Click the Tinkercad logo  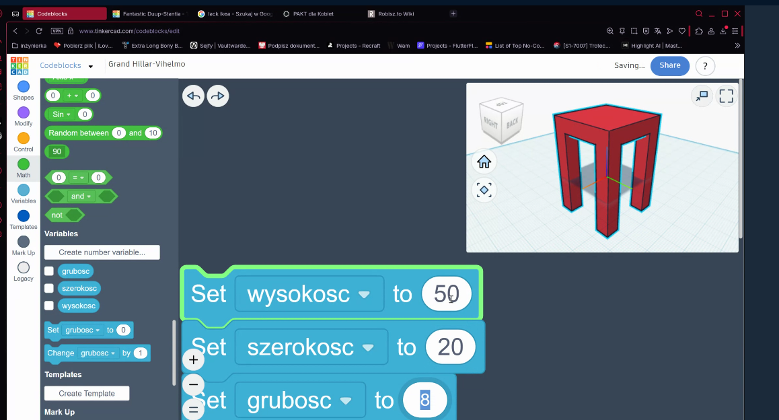(20, 65)
